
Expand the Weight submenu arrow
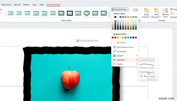(136, 56)
